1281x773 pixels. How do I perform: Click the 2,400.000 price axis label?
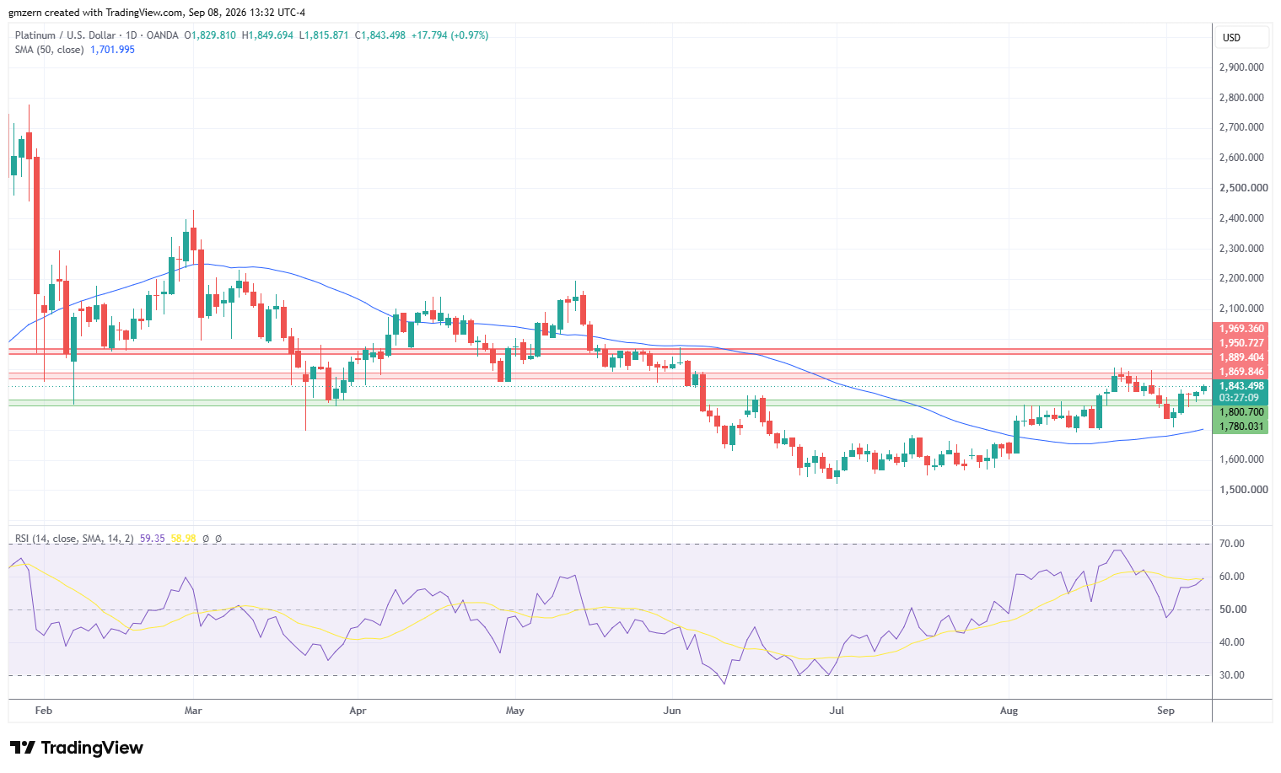pyautogui.click(x=1241, y=218)
